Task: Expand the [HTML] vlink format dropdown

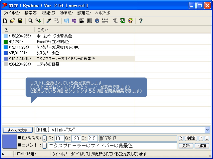Action: pyautogui.click(x=207, y=130)
